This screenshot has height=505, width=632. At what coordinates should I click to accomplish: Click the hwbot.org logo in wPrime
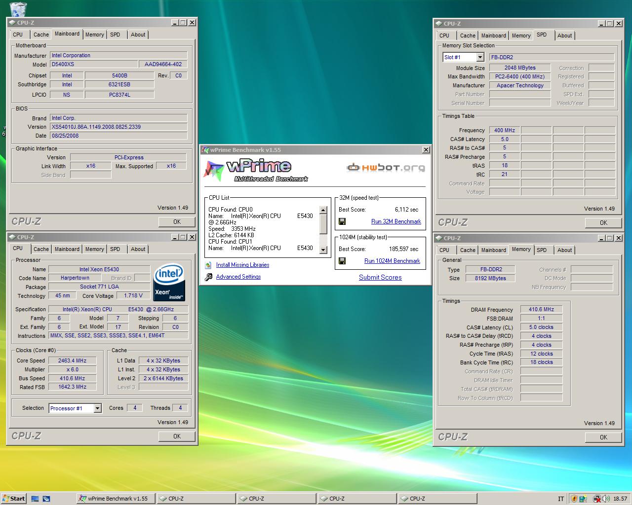point(386,168)
